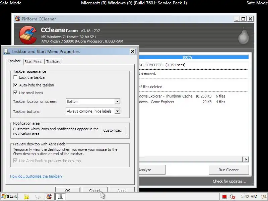Minimize the CCleaner window
268x201 pixels.
[237, 19]
